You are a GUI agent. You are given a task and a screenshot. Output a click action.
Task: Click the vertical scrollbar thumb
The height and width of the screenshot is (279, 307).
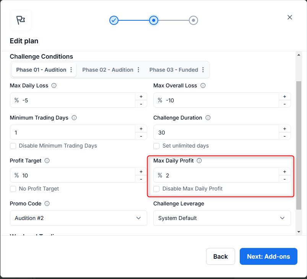click(299, 145)
